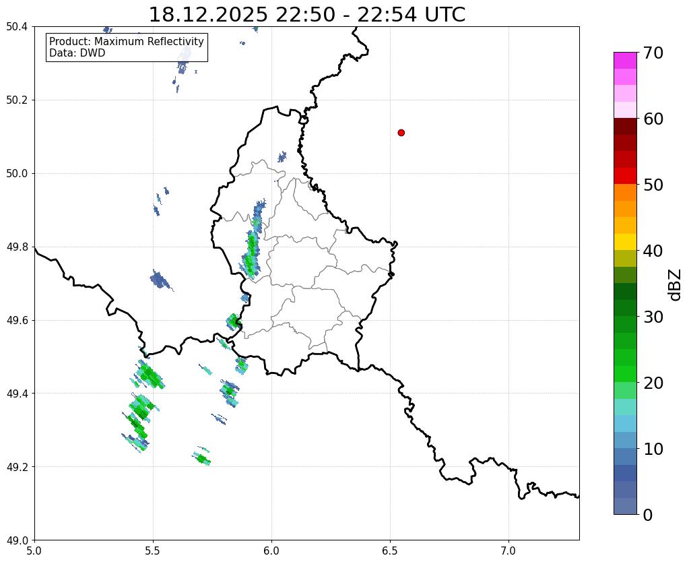The width and height of the screenshot is (689, 562).
Task: Click the colorbar value '20'
Action: [653, 383]
